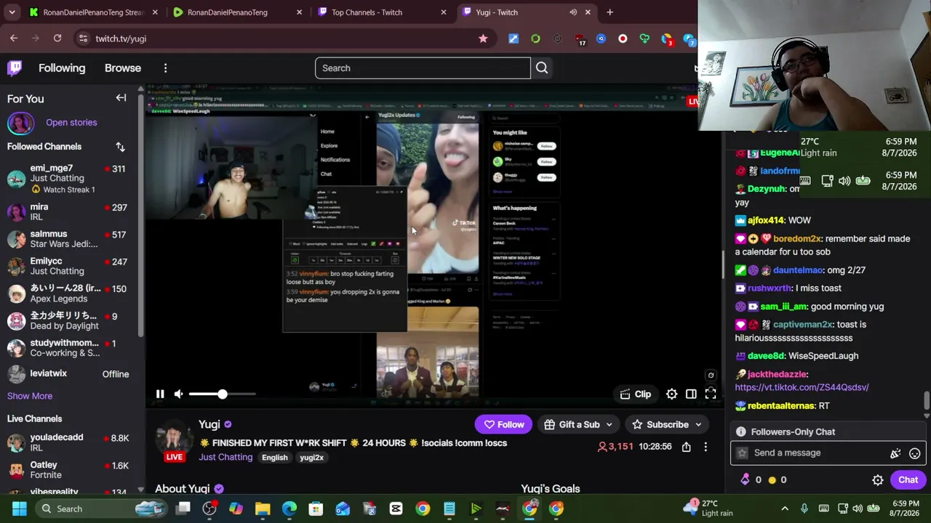
Task: Open Microsoft Store from taskbar
Action: pyautogui.click(x=316, y=508)
